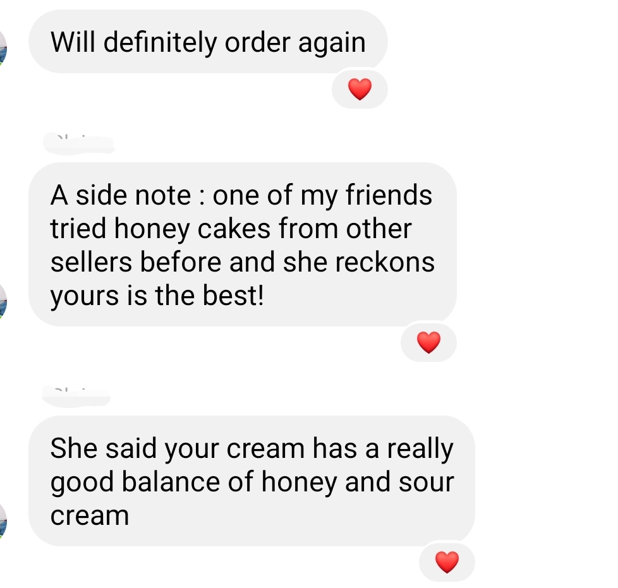Select the "She said your cream" message bubble
Screen dimensions: 618x588
tap(251, 481)
